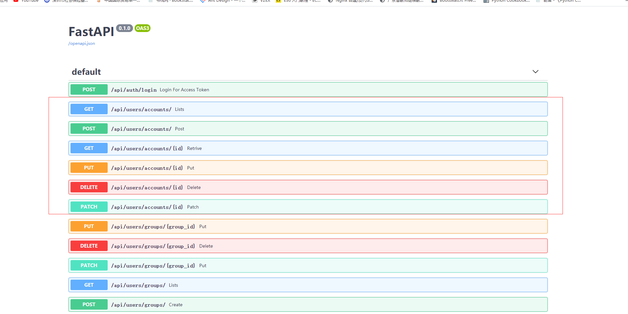
Task: Click PATCH badge for groups/{group_id}
Action: click(x=89, y=265)
